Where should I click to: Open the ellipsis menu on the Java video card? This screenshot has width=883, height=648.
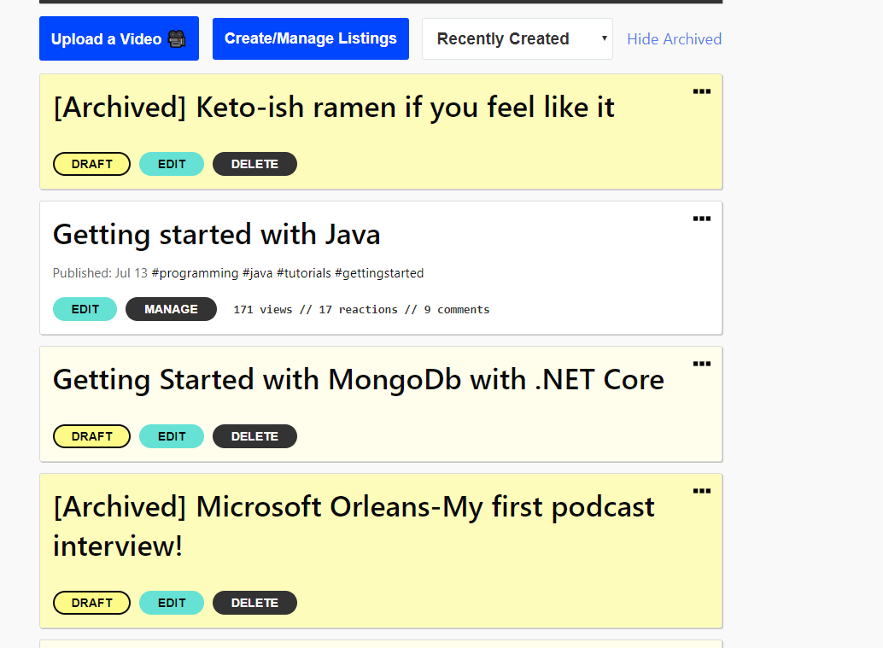[701, 219]
